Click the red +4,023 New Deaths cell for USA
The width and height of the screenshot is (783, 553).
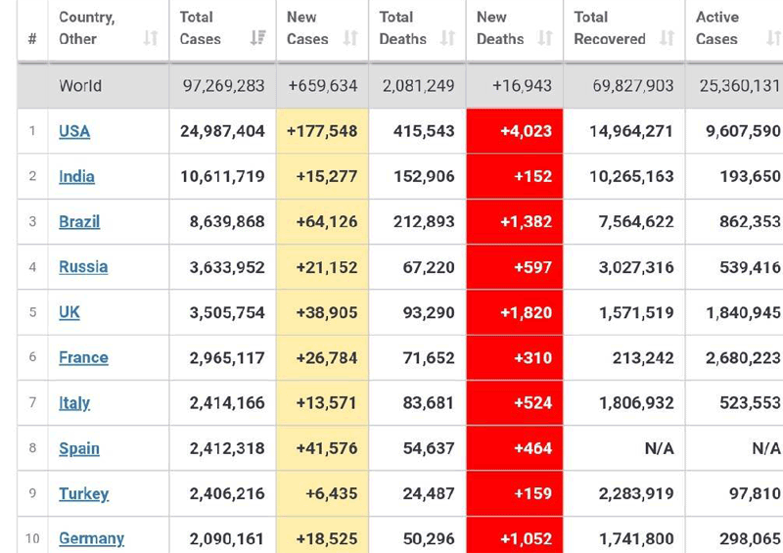coord(515,131)
